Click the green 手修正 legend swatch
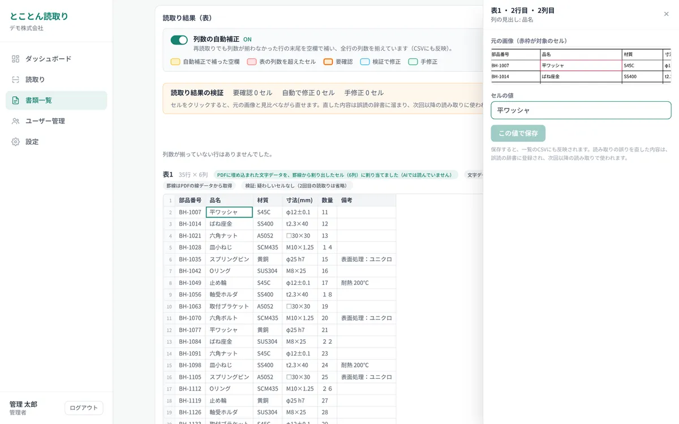This screenshot has width=679, height=424. pos(413,62)
